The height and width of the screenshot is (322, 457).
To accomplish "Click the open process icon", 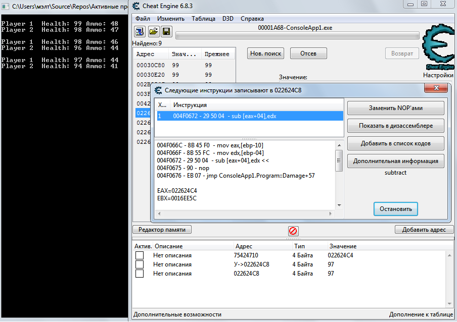I will point(139,32).
